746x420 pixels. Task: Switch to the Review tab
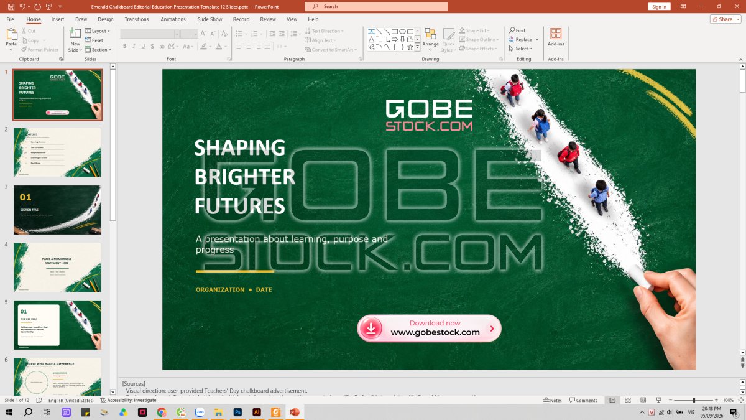[268, 19]
